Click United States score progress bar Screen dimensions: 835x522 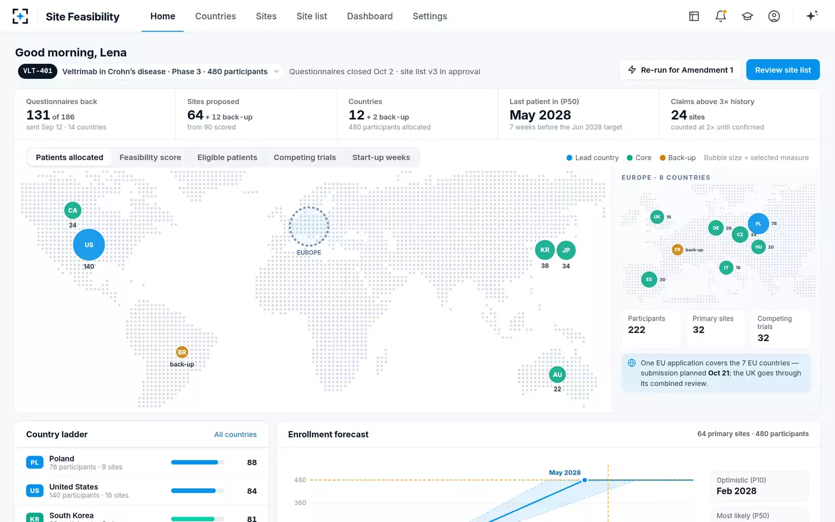pyautogui.click(x=197, y=491)
